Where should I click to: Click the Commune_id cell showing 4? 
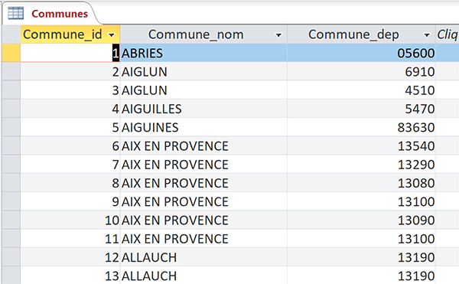(70, 109)
